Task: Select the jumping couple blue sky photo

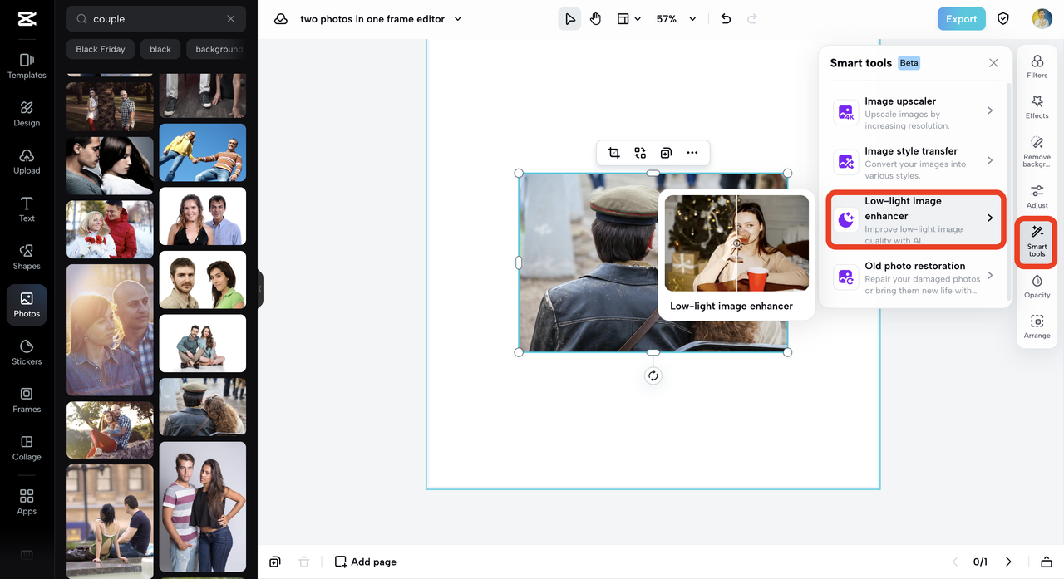Action: 203,153
